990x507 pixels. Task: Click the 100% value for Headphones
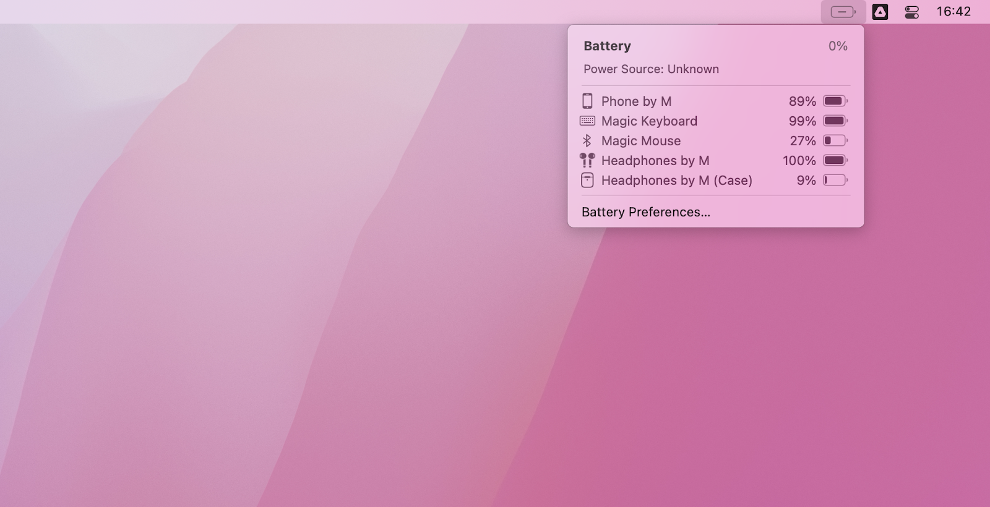click(799, 161)
